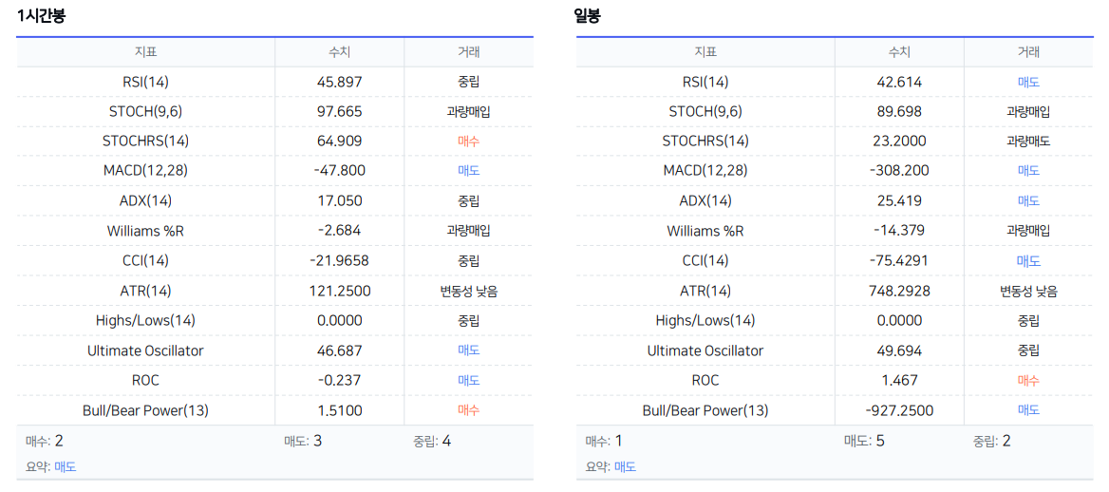Select value 25.419 in 일봉 table
The height and width of the screenshot is (492, 1109).
899,201
